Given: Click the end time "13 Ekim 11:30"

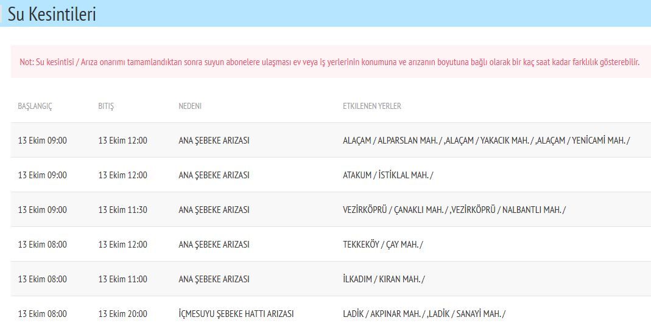Looking at the screenshot, I should tap(123, 210).
